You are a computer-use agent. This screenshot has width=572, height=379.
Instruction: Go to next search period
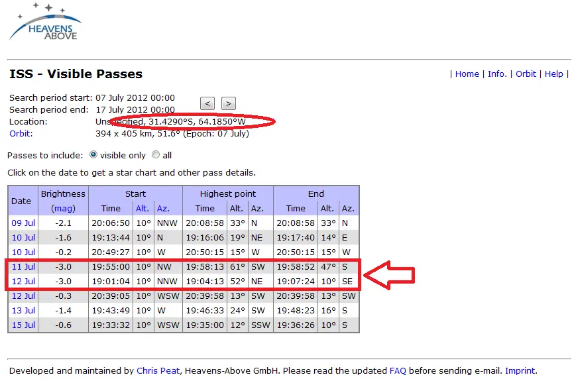pyautogui.click(x=229, y=103)
